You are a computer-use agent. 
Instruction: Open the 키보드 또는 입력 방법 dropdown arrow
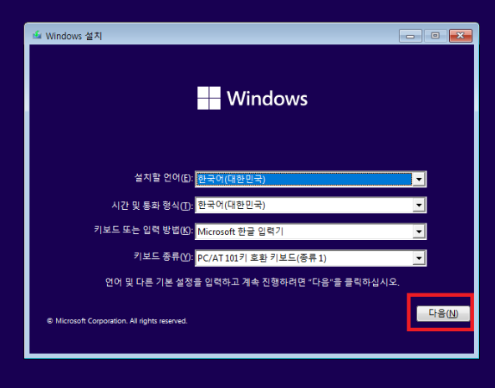(419, 232)
